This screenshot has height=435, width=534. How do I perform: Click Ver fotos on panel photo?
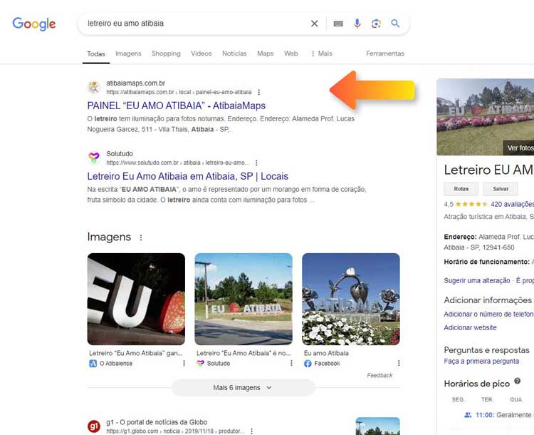[x=520, y=148]
